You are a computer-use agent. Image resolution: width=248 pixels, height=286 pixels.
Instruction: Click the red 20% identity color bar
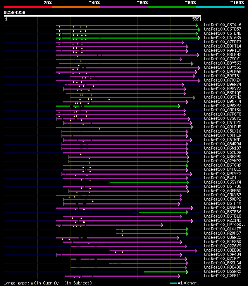28,7
